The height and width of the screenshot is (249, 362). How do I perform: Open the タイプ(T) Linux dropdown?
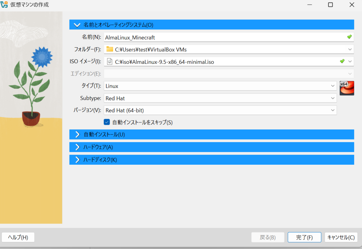tap(220, 86)
